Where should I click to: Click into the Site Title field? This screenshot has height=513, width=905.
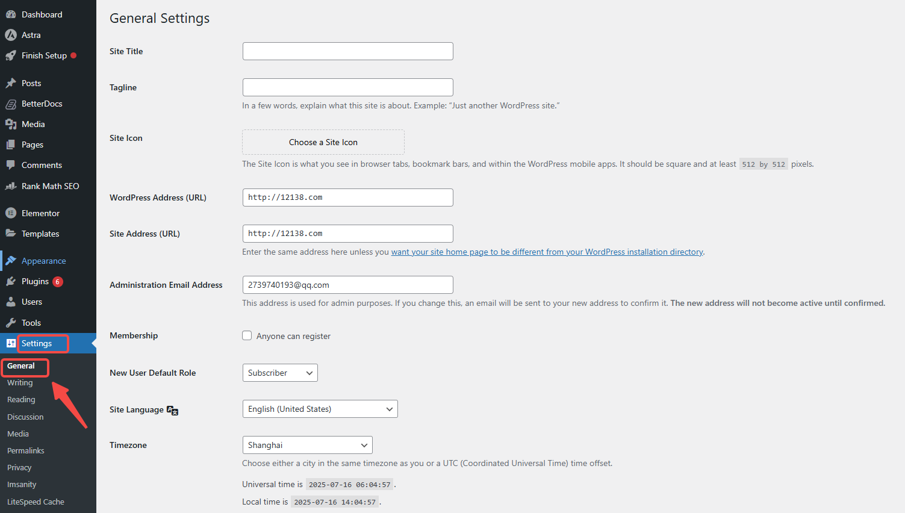pos(347,51)
